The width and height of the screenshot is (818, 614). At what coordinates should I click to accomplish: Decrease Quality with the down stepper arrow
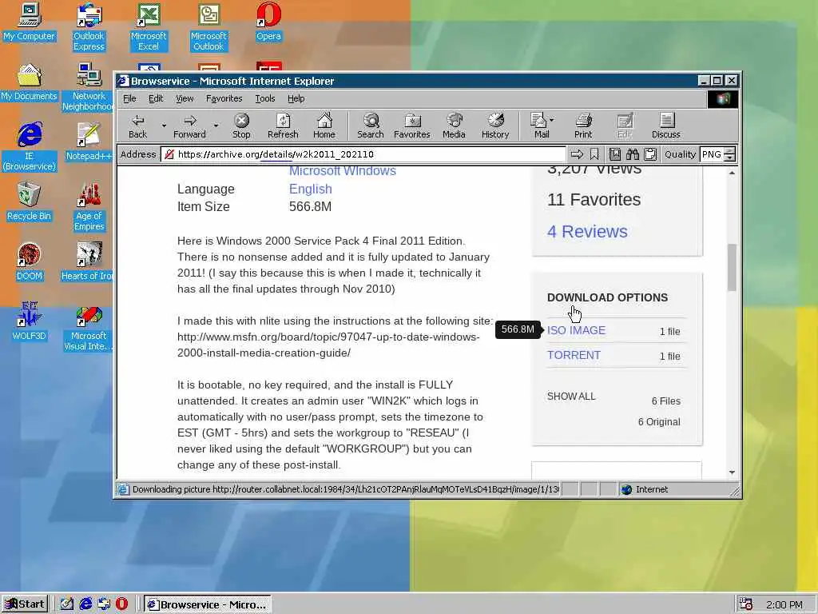click(730, 157)
